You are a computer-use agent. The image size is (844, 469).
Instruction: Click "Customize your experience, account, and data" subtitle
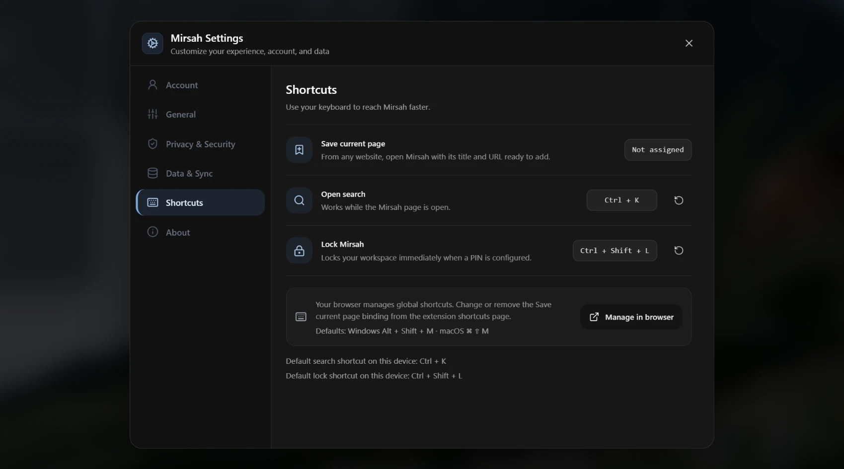point(249,51)
